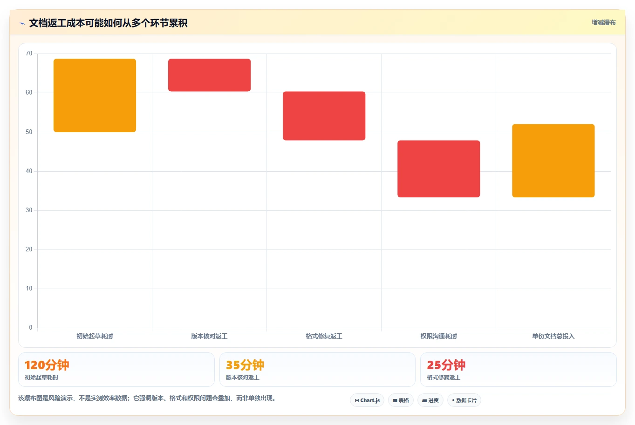The width and height of the screenshot is (635, 425).
Task: Click the 增减瀑布 label in the header
Action: coord(603,22)
